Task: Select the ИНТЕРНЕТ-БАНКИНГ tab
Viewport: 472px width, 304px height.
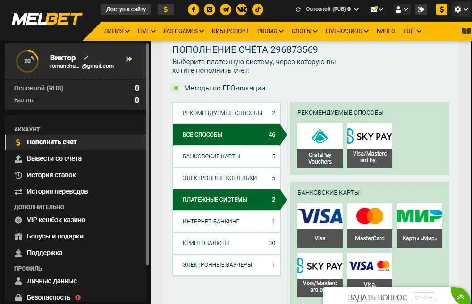Action: coord(227,222)
